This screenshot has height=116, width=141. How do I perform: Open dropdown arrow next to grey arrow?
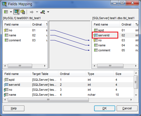[37, 12]
